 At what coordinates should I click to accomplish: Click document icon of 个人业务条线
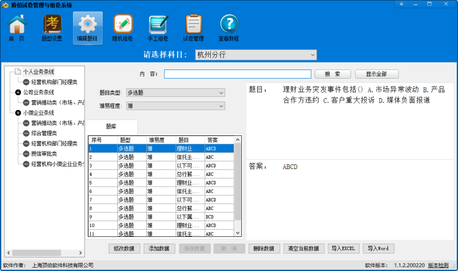18,72
